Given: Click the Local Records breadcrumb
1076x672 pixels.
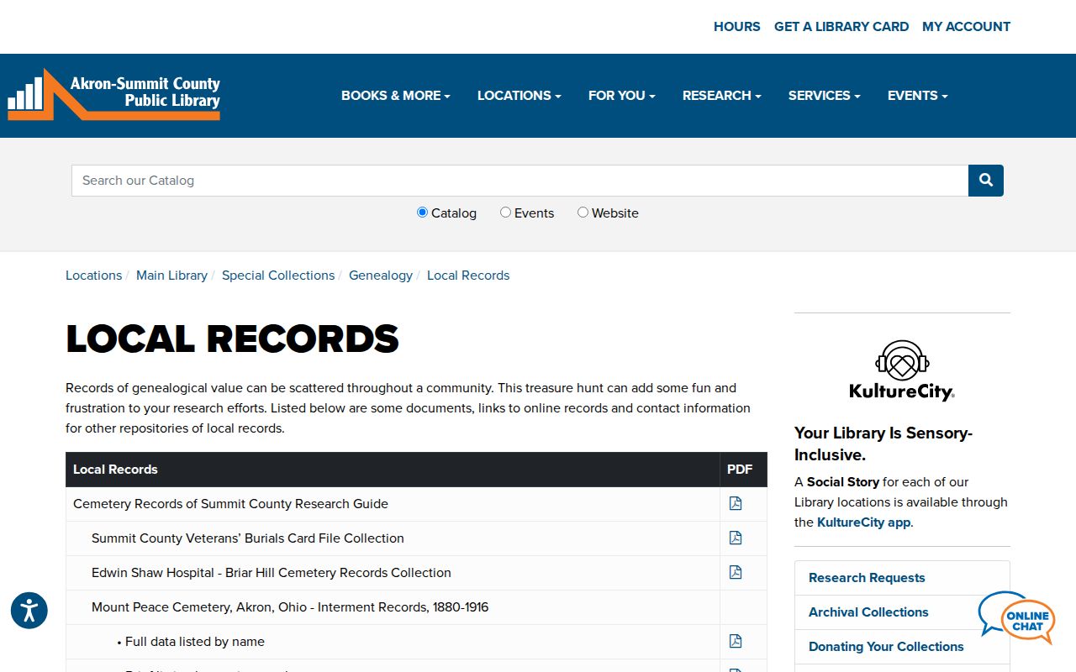Looking at the screenshot, I should tap(468, 276).
